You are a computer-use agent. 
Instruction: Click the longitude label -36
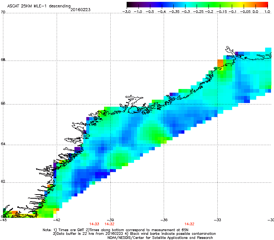164,220
